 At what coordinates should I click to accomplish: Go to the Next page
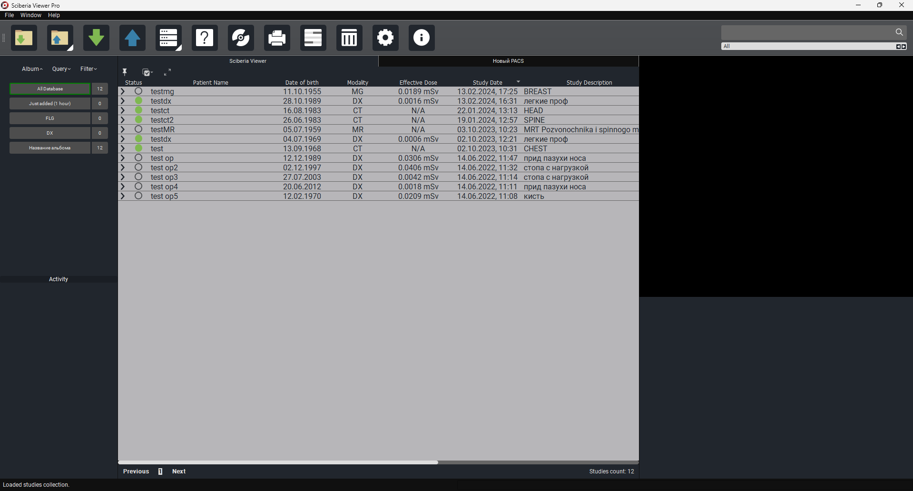(179, 471)
